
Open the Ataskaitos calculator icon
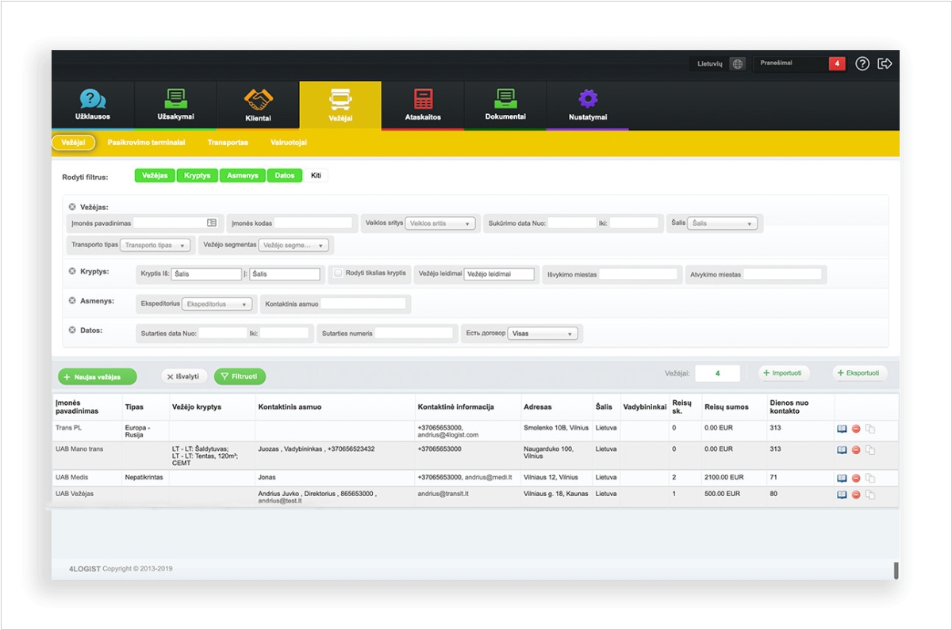(x=423, y=99)
